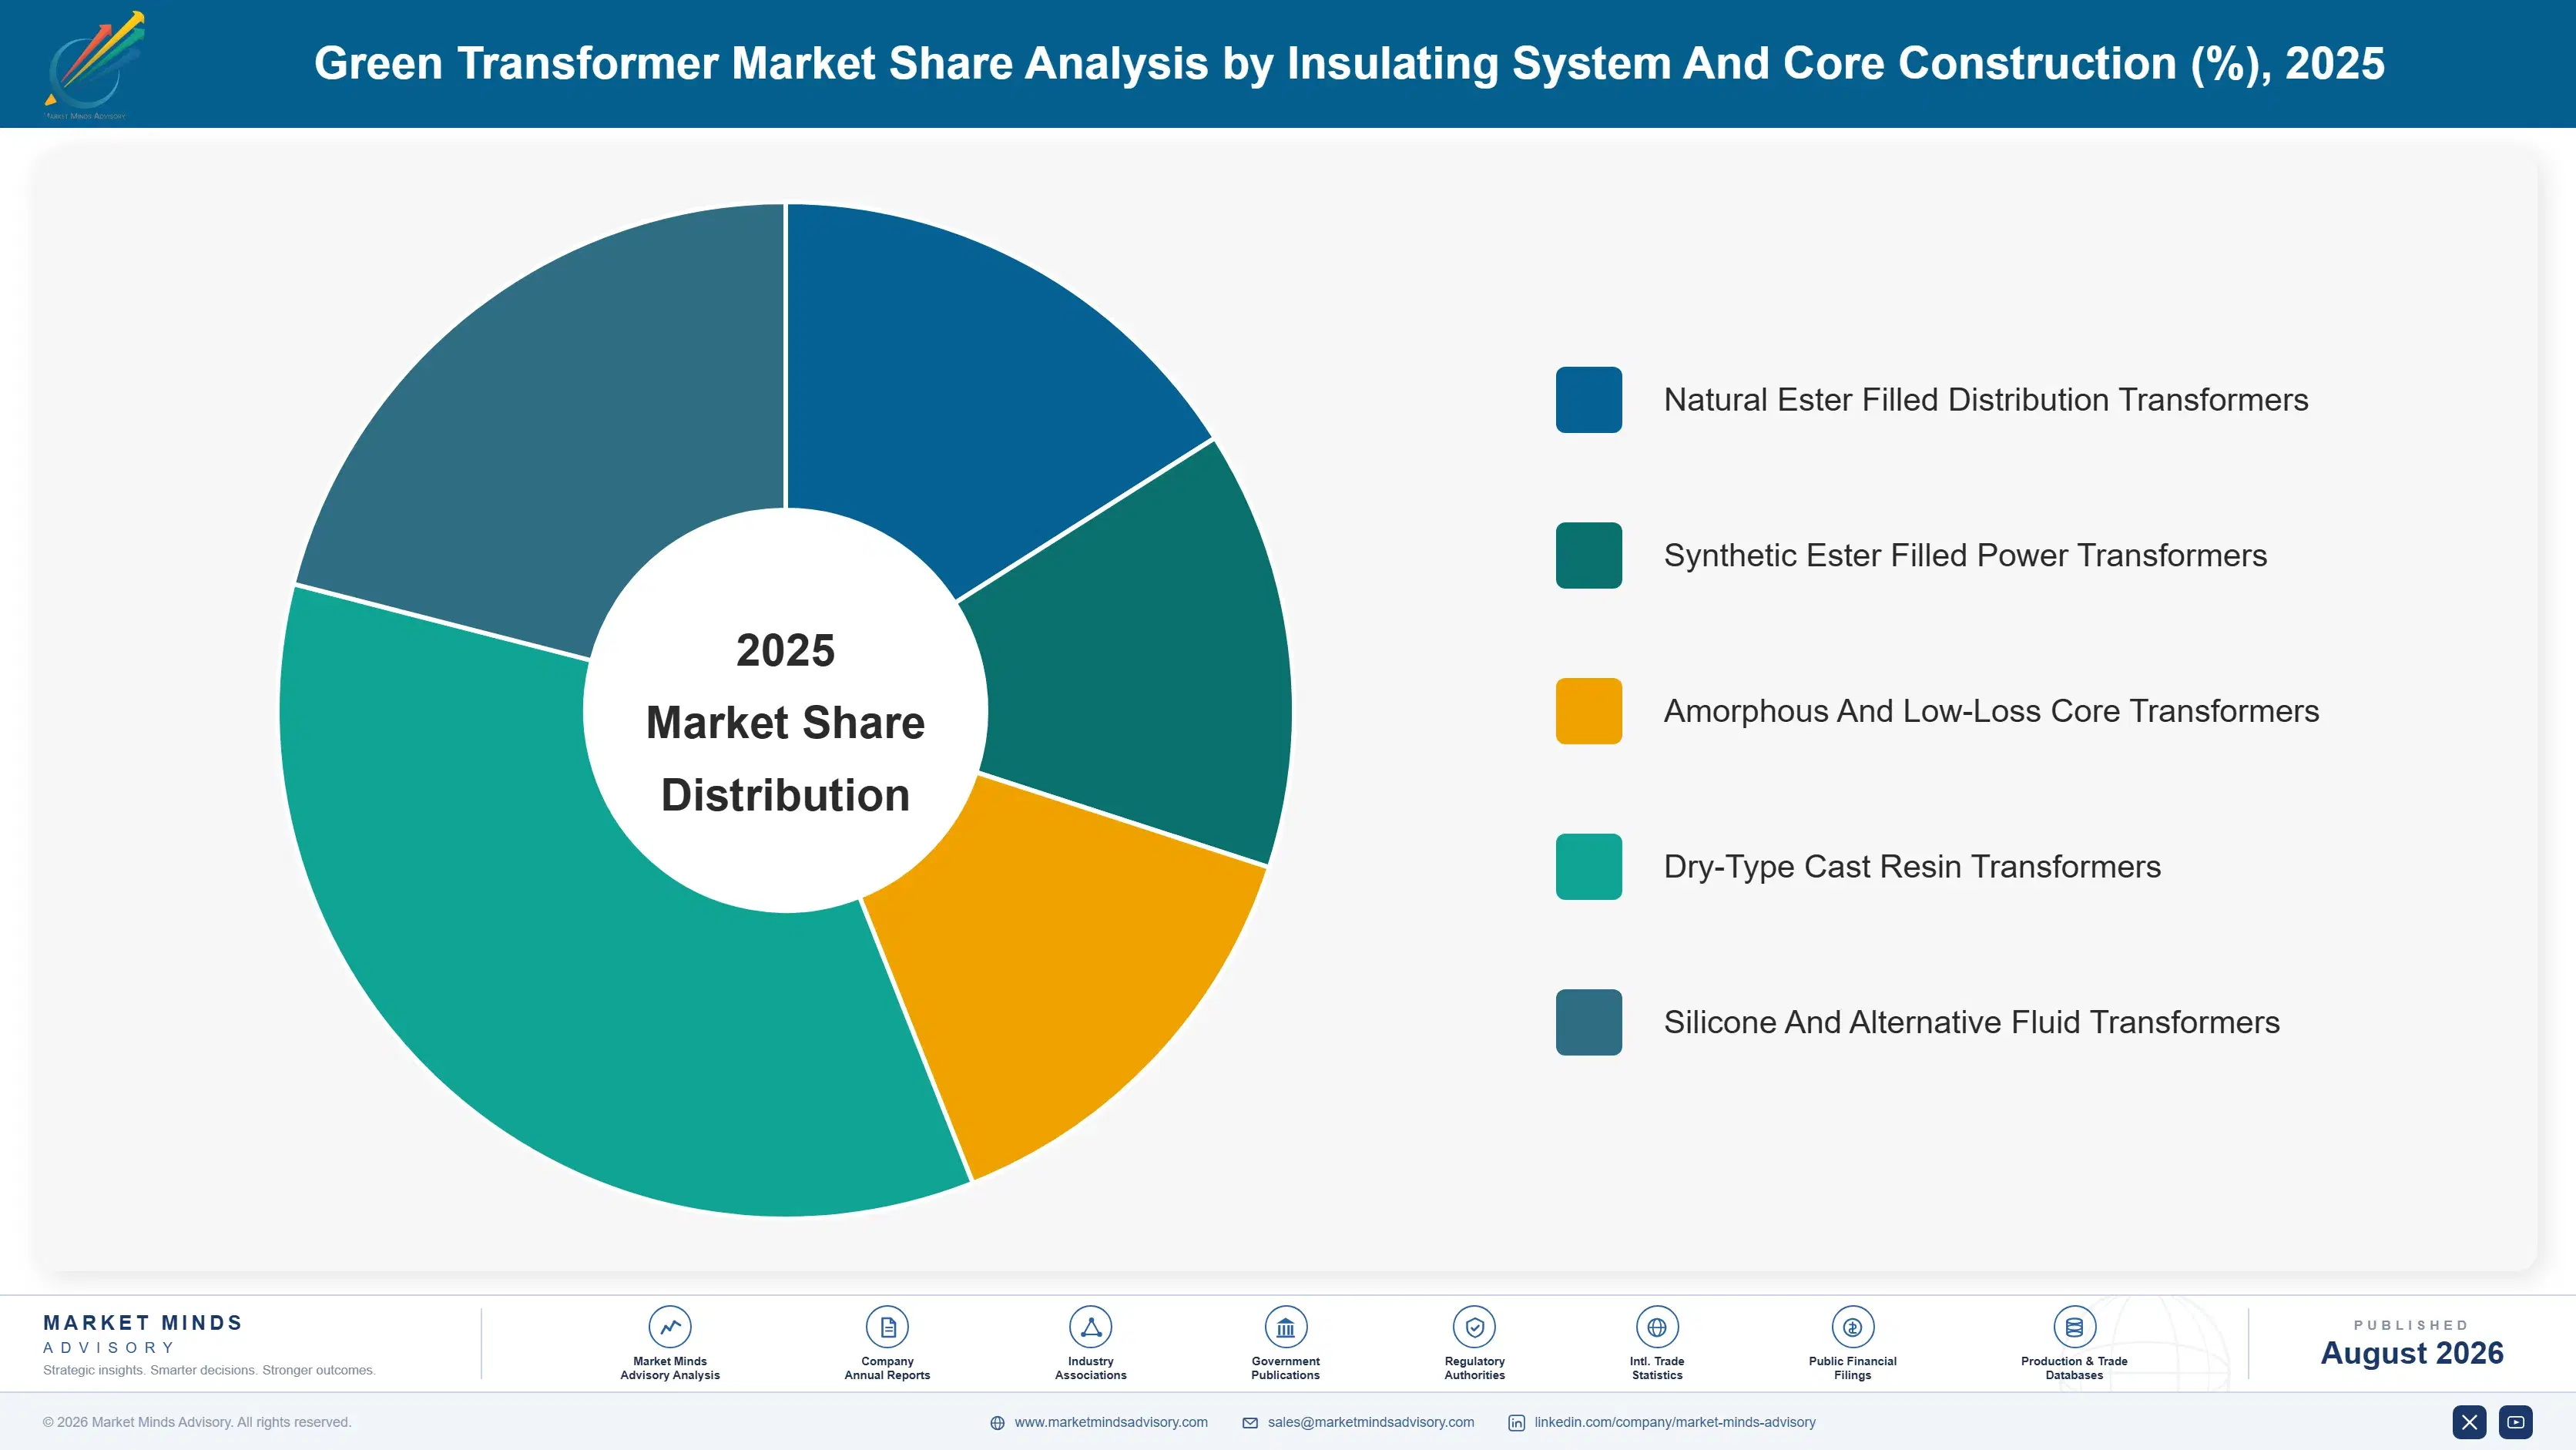2576x1450 pixels.
Task: Click the Production & Trade Databases icon
Action: 2074,1327
